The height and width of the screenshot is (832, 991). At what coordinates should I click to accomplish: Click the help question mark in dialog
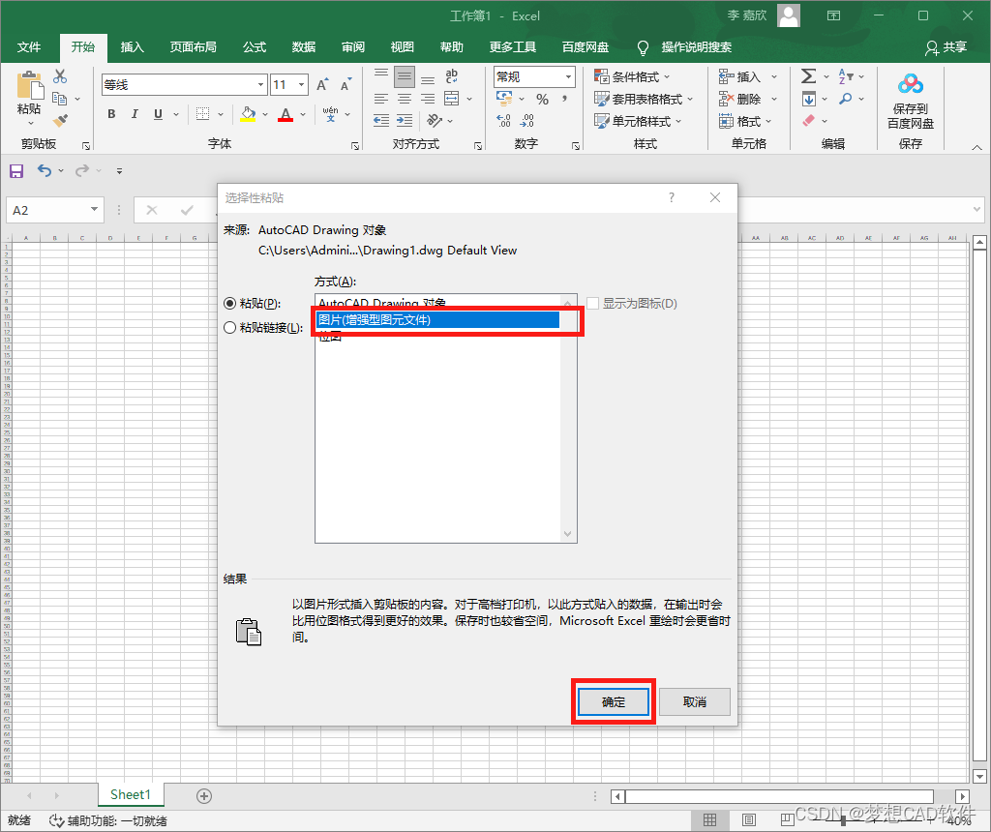(672, 197)
